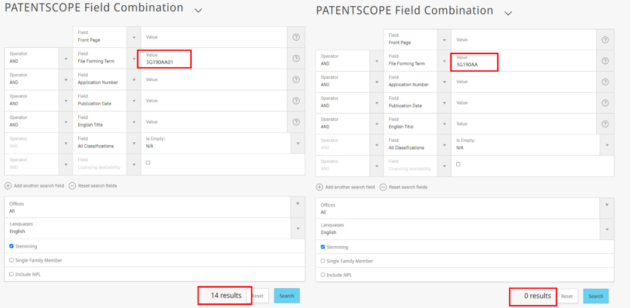The width and height of the screenshot is (630, 308).
Task: Click minus icon to reset fields in 14-results form
Action: click(72, 186)
